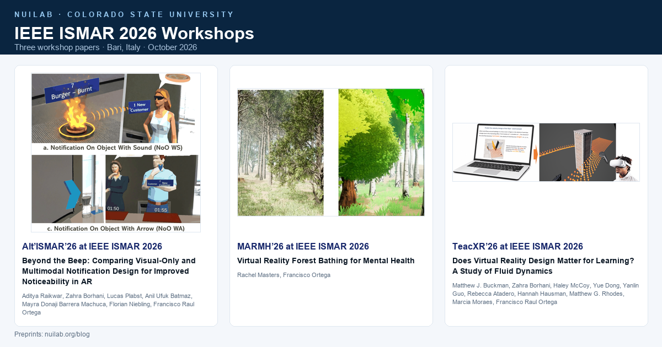Click the 'IEEE ISMAR 2026 Workshops' page title
Viewport: 662px width, 347px height.
pos(134,33)
